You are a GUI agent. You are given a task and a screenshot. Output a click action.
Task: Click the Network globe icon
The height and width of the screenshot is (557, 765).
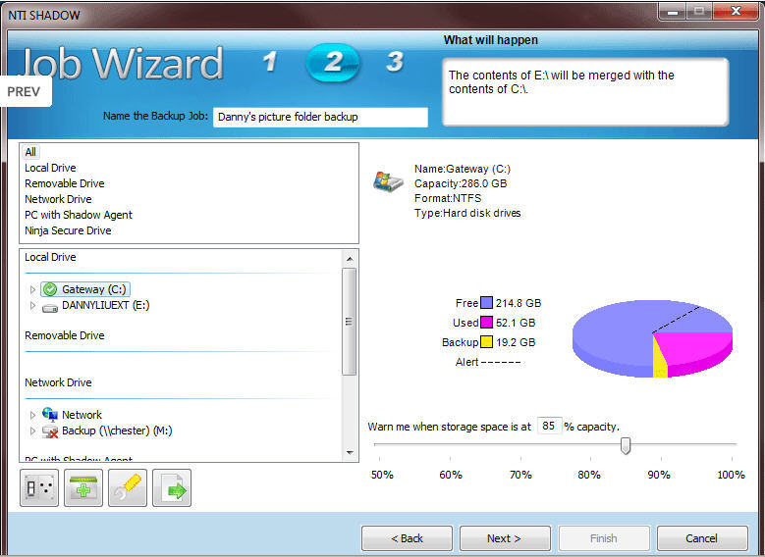(x=50, y=414)
